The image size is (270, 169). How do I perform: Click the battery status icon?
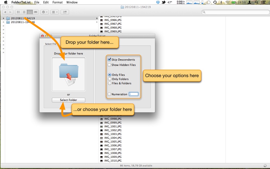coord(234,2)
